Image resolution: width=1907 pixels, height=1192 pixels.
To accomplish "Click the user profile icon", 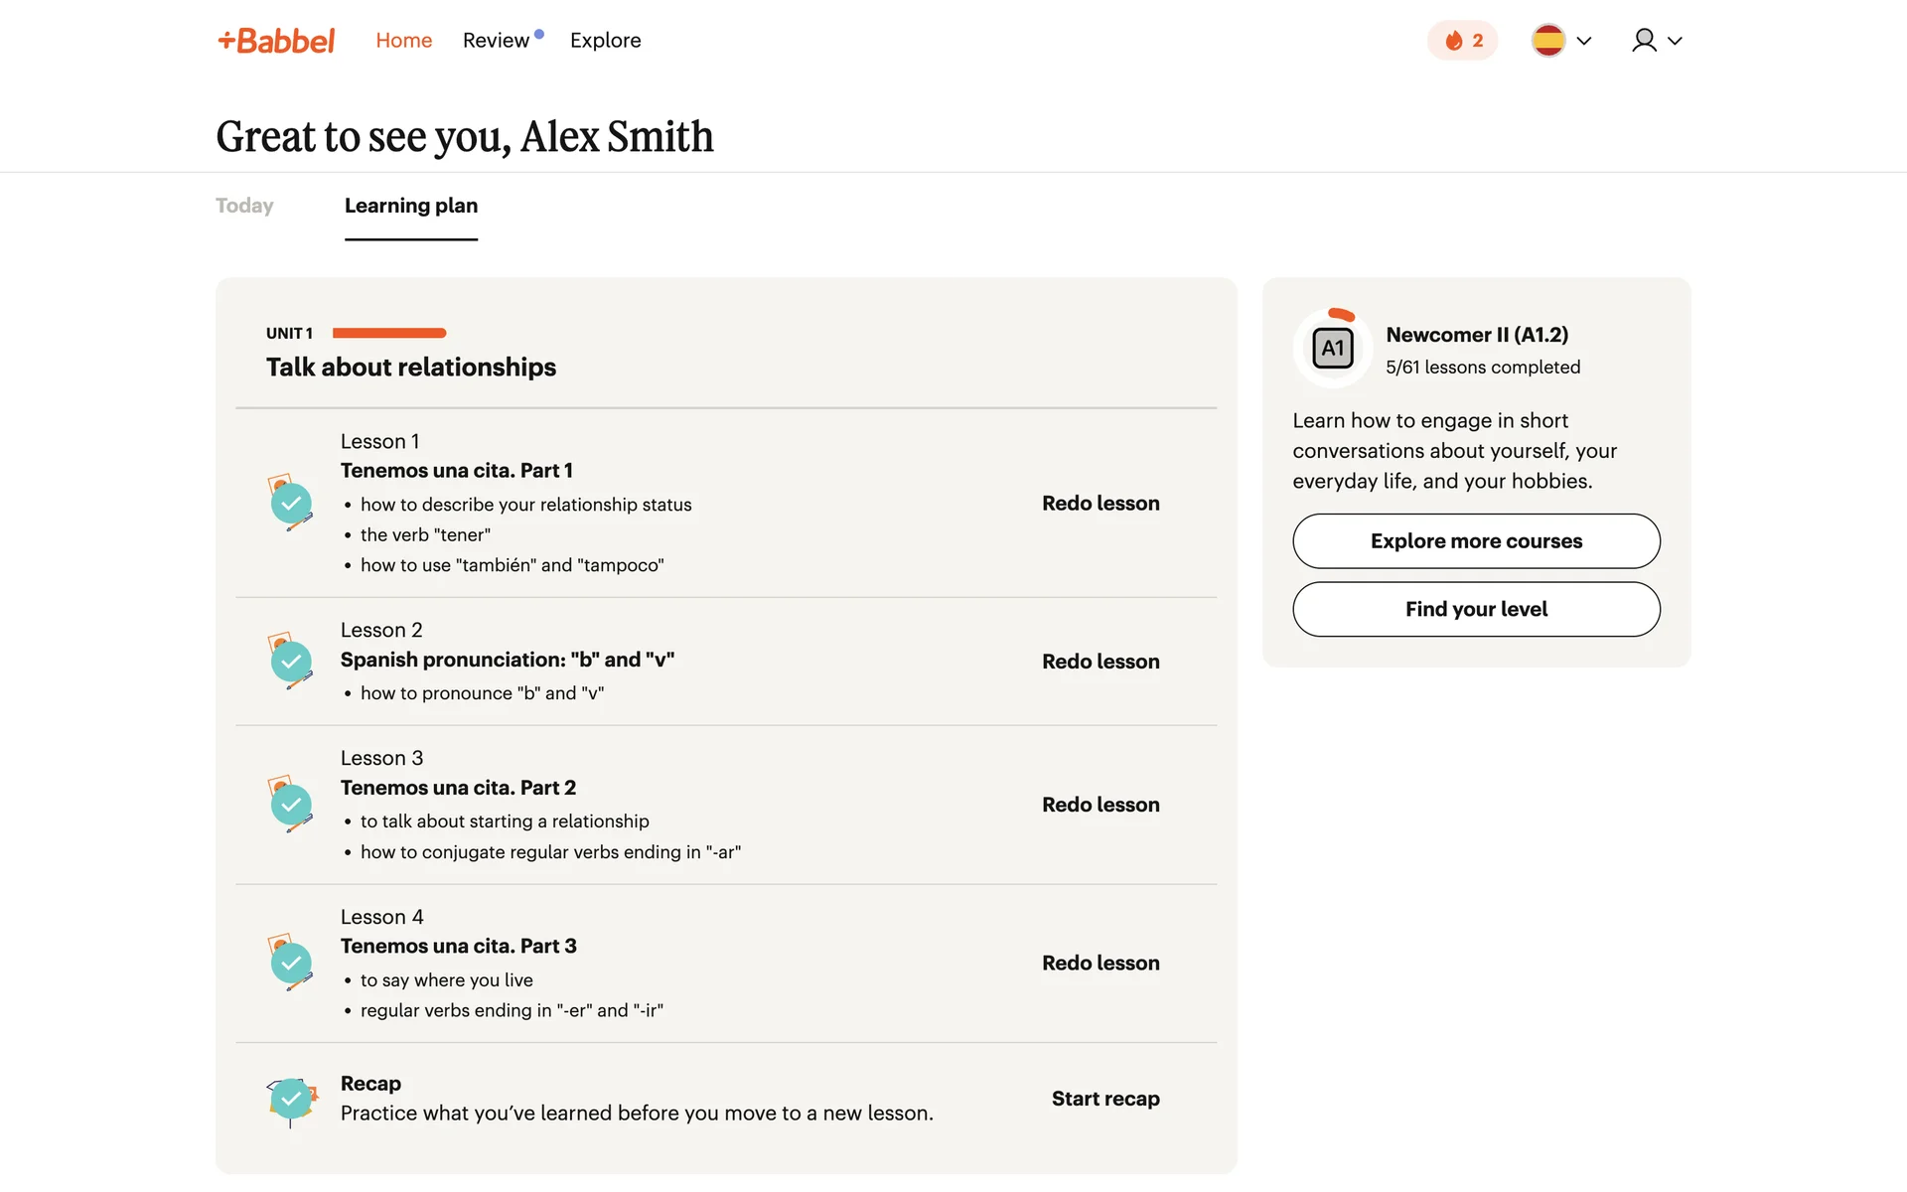I will coord(1644,41).
